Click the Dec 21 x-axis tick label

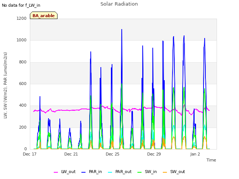pyautogui.click(x=71, y=154)
